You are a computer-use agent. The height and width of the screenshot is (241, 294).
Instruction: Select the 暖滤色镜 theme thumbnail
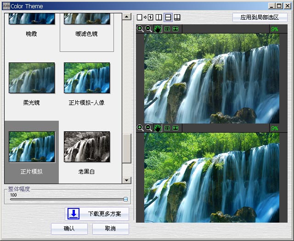point(87,18)
